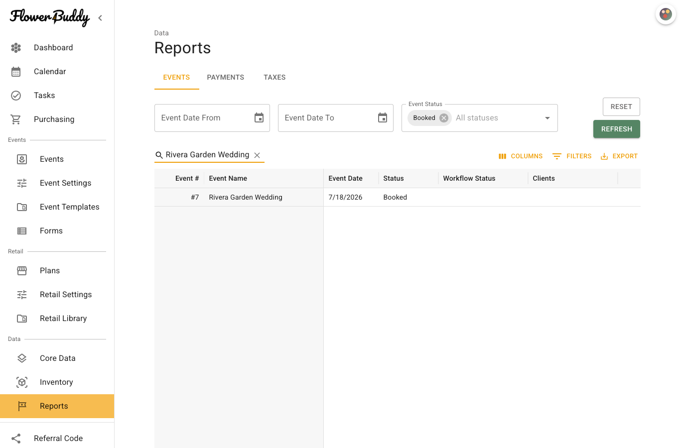Select the Events tab

tap(176, 78)
